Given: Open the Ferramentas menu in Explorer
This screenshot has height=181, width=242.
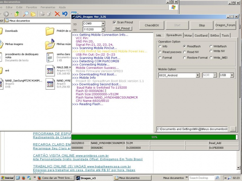Looking at the screenshot, I should pos(48,7).
